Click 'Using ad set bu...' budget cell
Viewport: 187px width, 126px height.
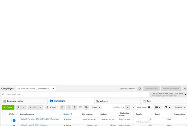(x=108, y=119)
